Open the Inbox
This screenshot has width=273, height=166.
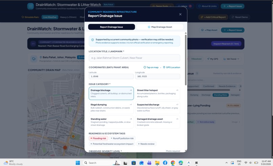tap(185, 6)
